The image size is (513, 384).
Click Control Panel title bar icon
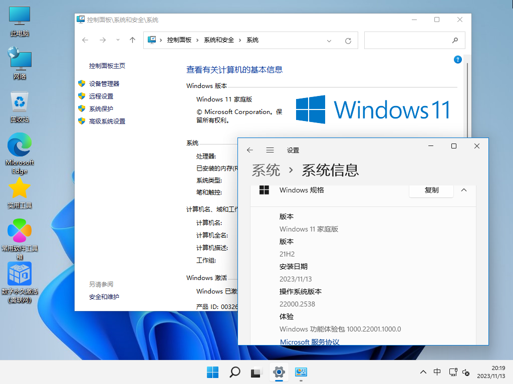[x=81, y=19]
